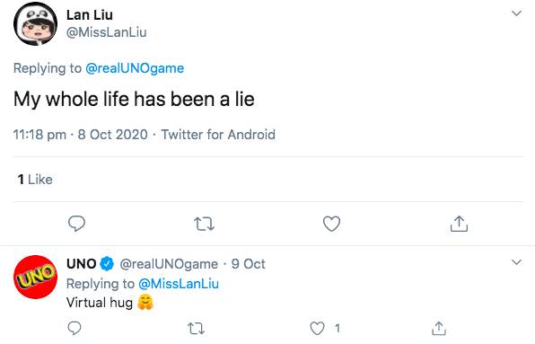Open the Lan Liu display name
Viewport: 535px width, 344px height.
tap(90, 14)
